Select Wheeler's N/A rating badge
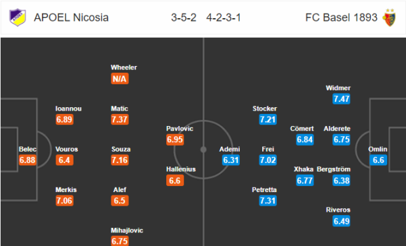This screenshot has height=246, width=406. pyautogui.click(x=120, y=79)
